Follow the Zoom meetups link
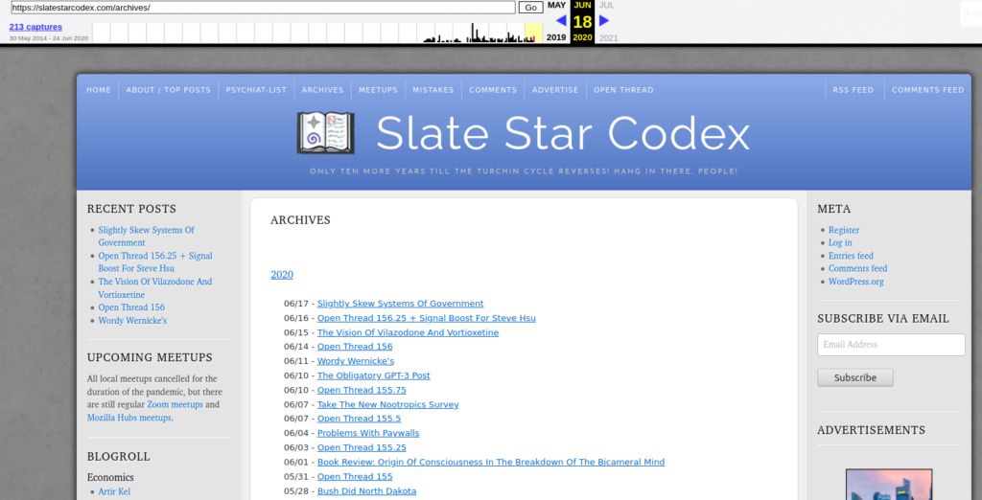 175,405
